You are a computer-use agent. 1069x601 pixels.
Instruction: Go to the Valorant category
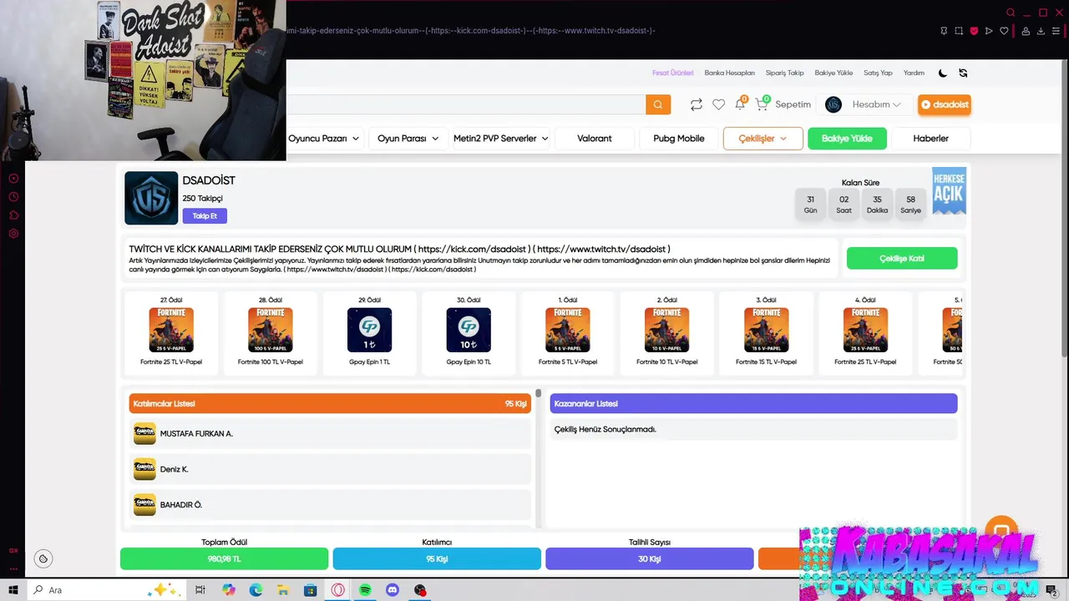[x=595, y=139]
